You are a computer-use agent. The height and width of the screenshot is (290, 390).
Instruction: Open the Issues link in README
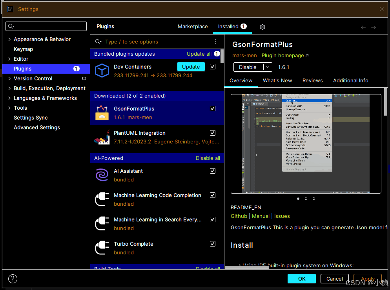[x=282, y=216]
